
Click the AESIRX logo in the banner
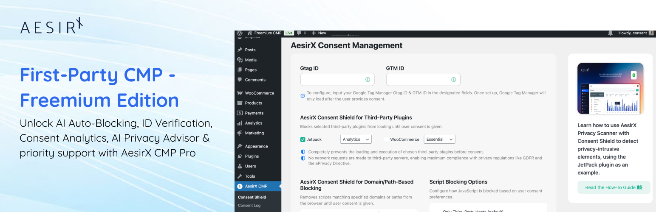tap(51, 26)
